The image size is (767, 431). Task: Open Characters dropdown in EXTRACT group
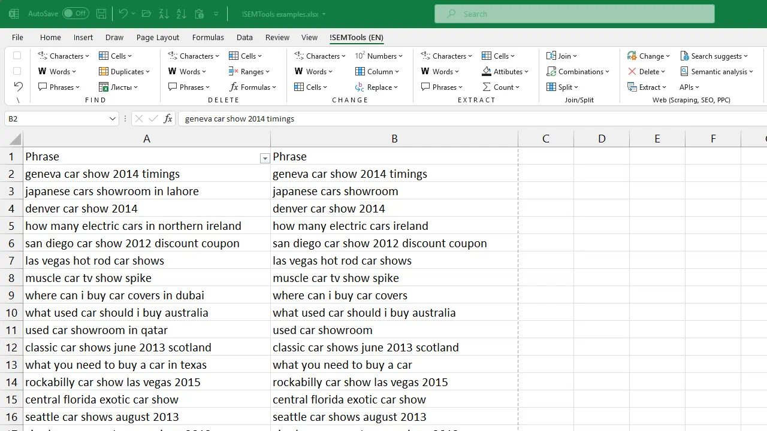[x=446, y=56]
